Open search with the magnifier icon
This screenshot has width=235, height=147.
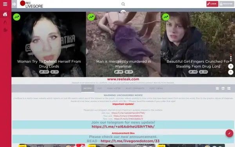pos(123,4)
